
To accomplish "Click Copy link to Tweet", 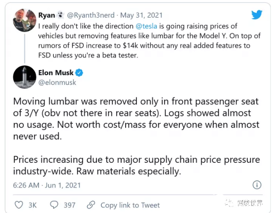I will [x=130, y=205].
